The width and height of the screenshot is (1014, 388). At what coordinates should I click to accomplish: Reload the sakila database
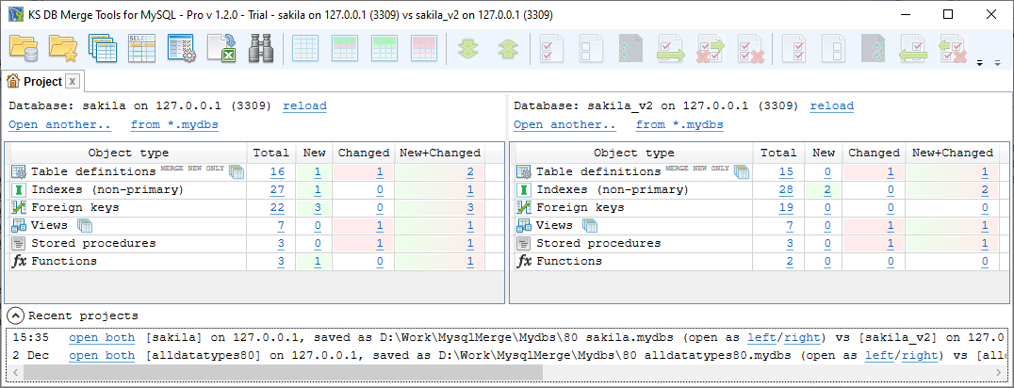tap(304, 106)
